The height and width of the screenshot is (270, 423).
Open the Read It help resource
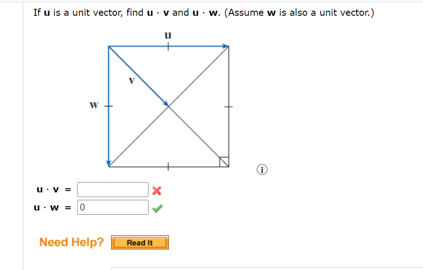pyautogui.click(x=140, y=242)
